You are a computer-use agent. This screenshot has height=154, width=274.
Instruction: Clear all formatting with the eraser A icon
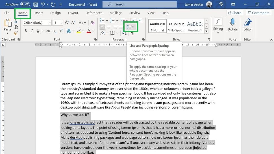point(92,23)
